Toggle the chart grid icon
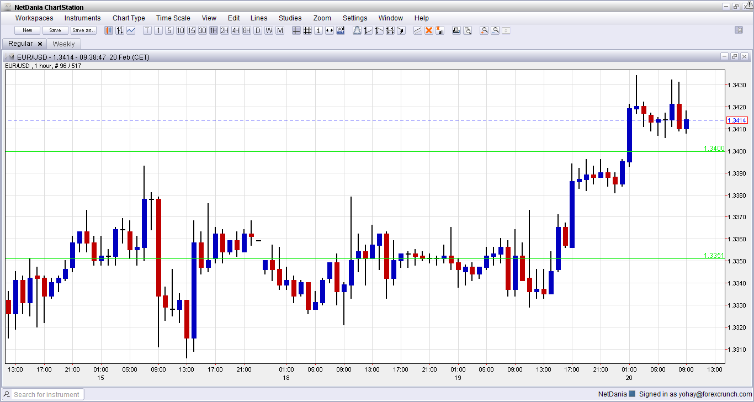 pyautogui.click(x=307, y=30)
